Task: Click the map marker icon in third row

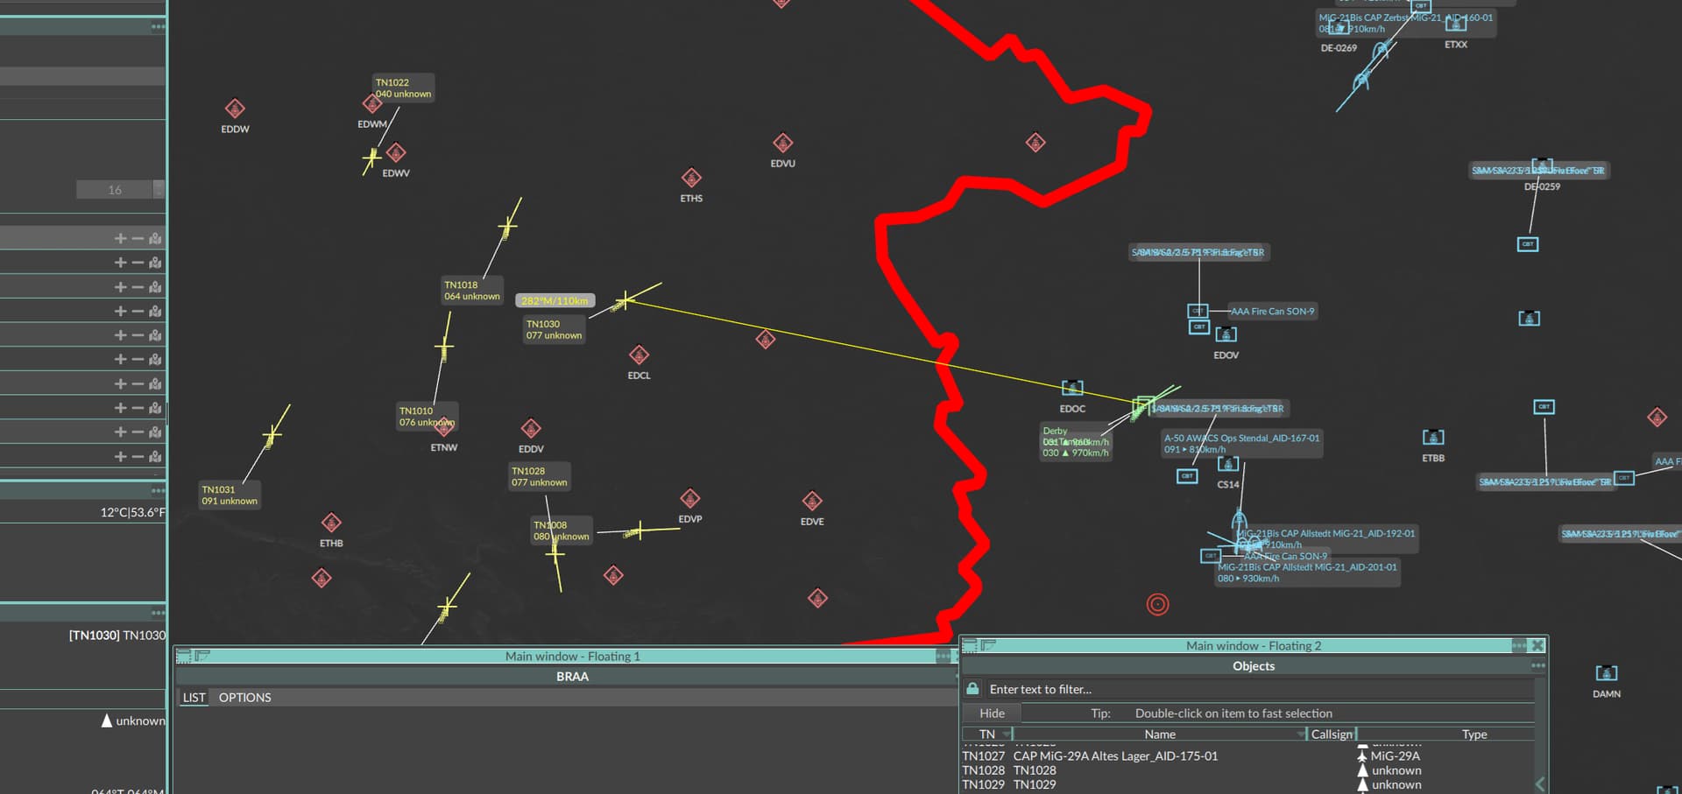Action: [155, 287]
